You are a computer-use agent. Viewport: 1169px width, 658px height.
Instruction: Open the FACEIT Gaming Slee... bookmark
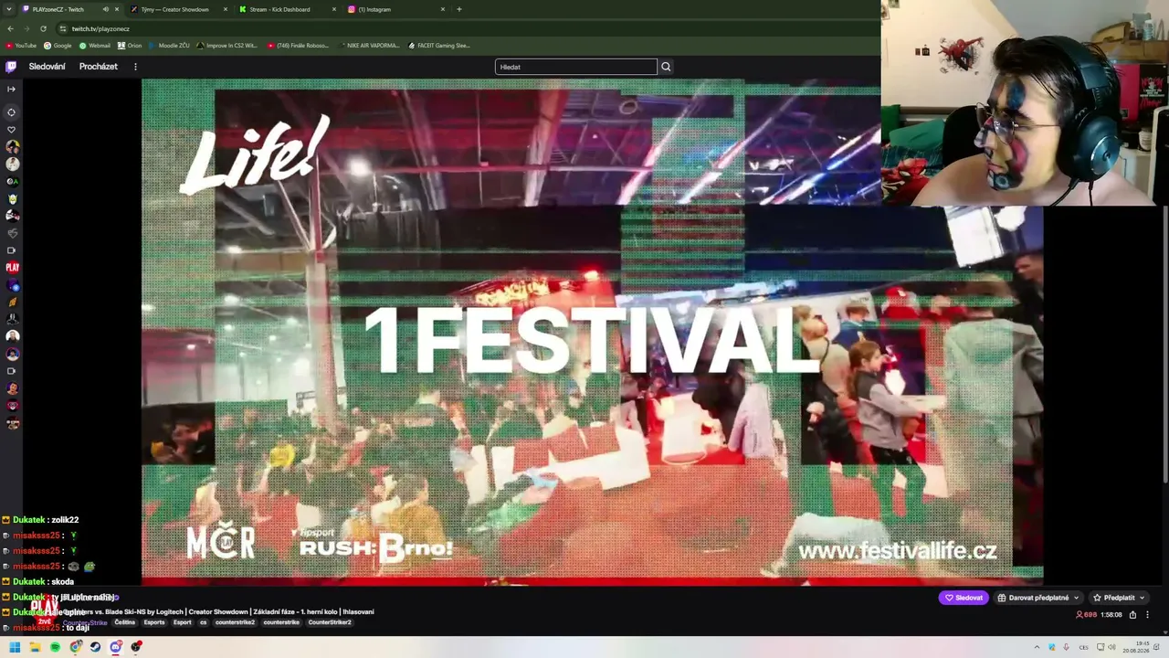[x=439, y=46]
